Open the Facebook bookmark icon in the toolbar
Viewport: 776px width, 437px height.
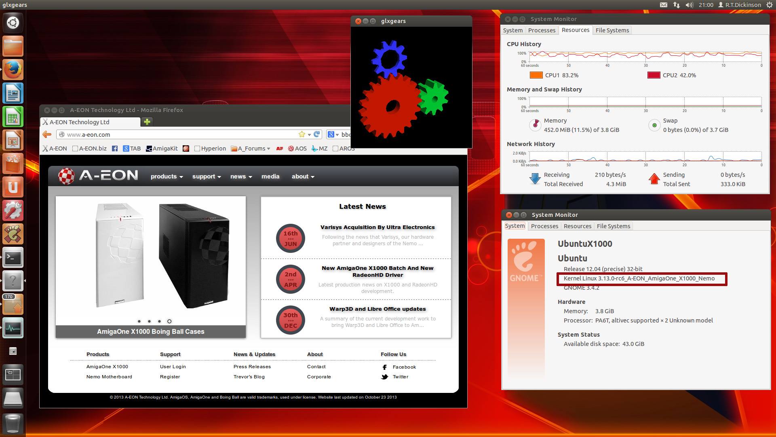coord(115,148)
